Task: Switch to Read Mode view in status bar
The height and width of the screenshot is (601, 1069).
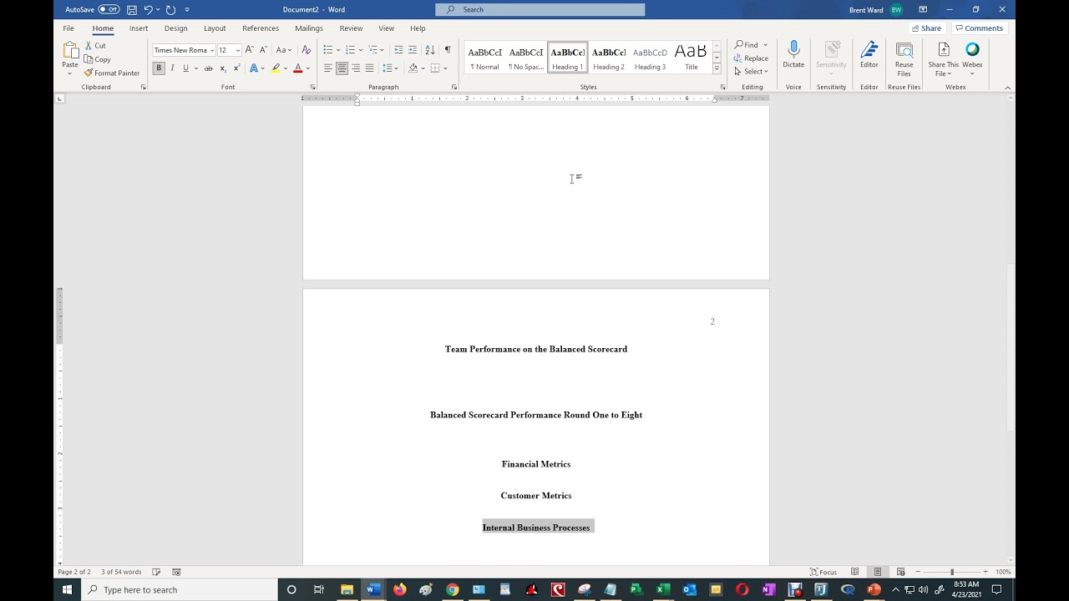Action: point(854,572)
